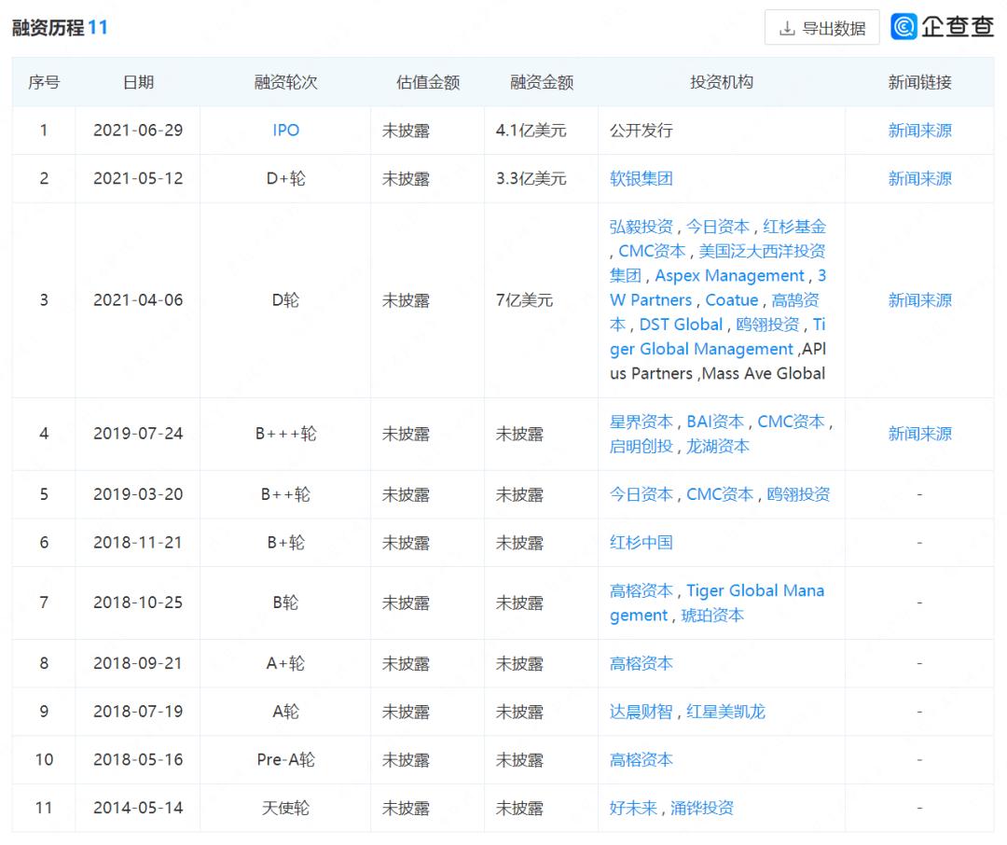Open the 红杉中国 investor link

(640, 542)
